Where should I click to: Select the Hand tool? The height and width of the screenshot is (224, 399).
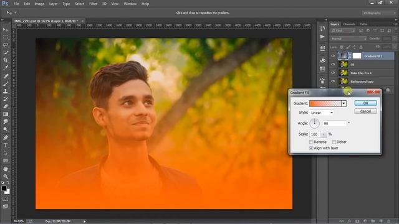click(x=6, y=169)
